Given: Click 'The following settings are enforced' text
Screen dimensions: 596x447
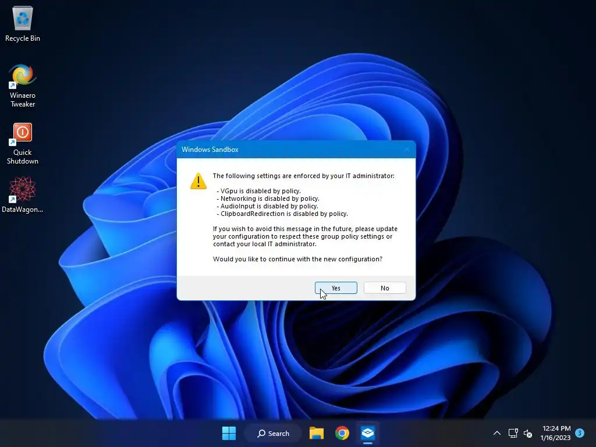Looking at the screenshot, I should (x=303, y=176).
